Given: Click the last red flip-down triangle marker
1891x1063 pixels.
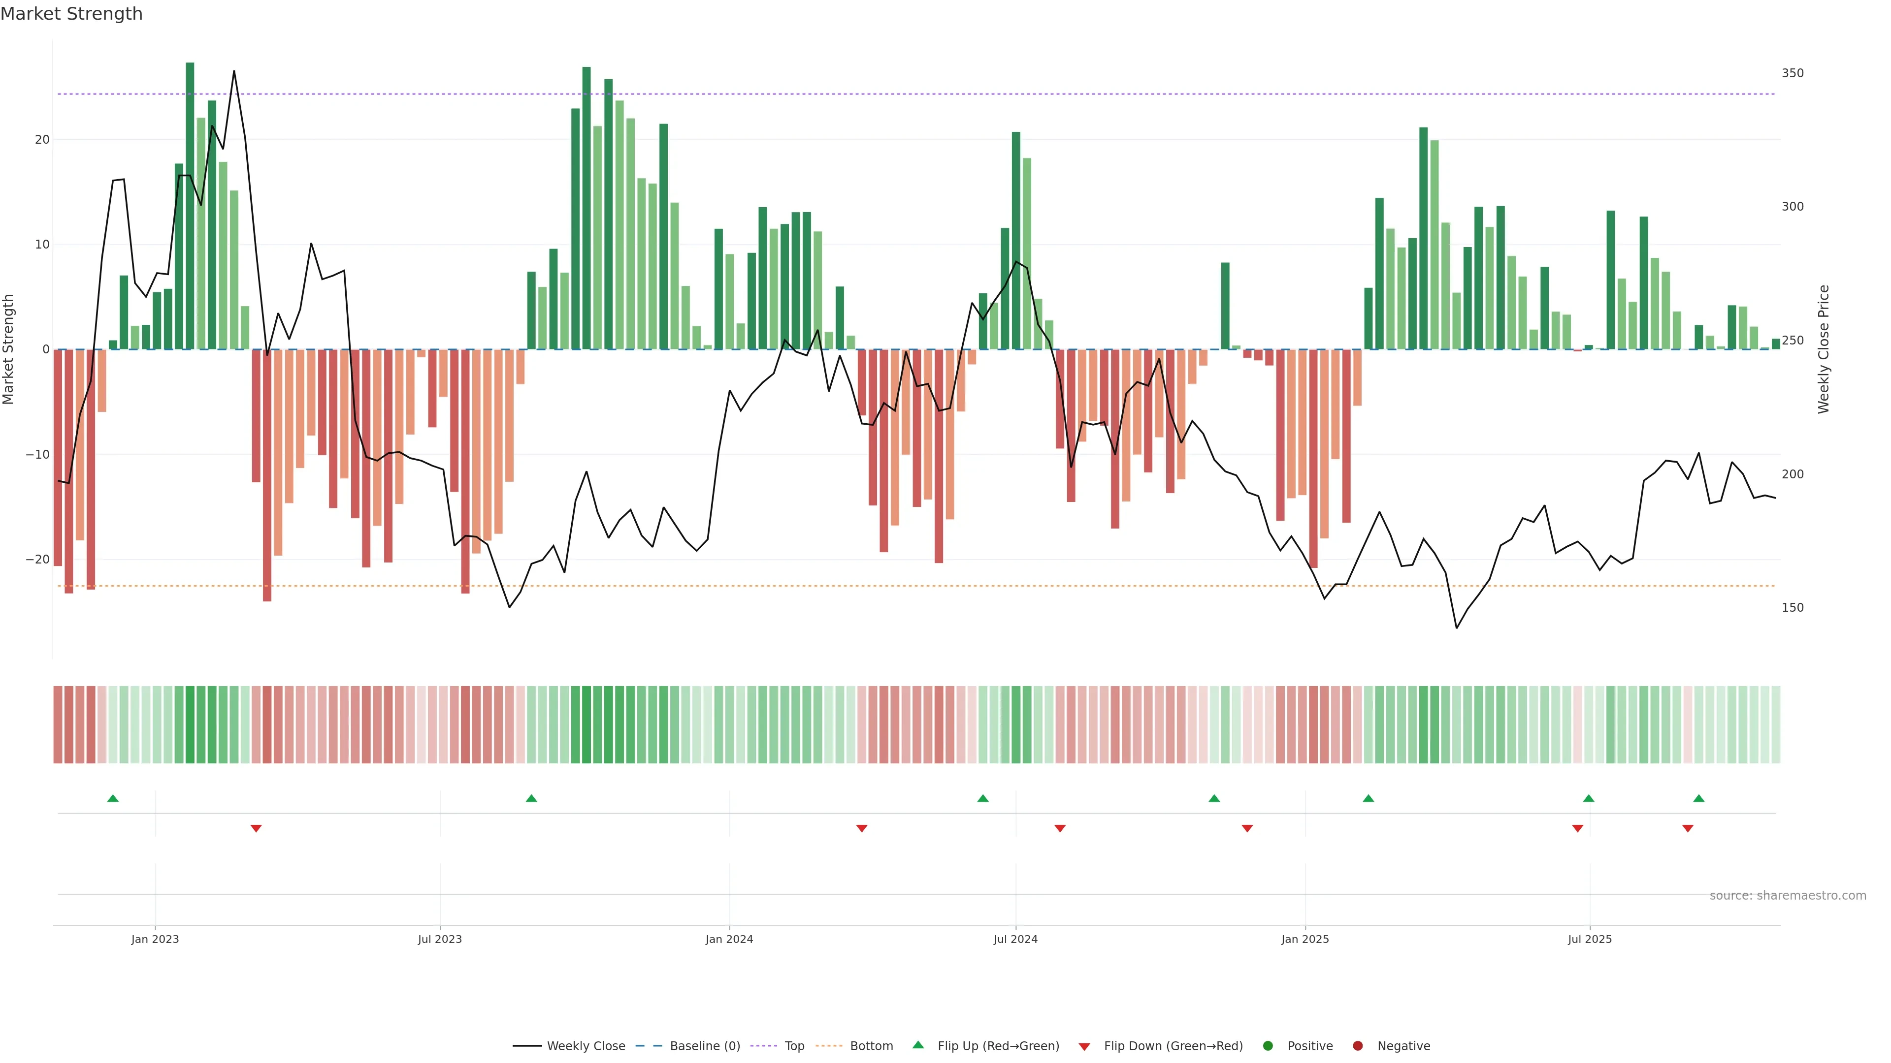Looking at the screenshot, I should point(1688,828).
